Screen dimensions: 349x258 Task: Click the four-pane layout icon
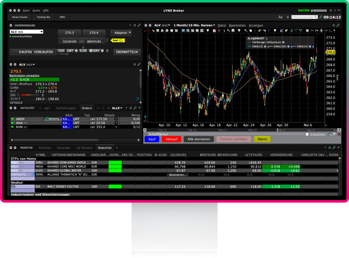tap(202, 30)
